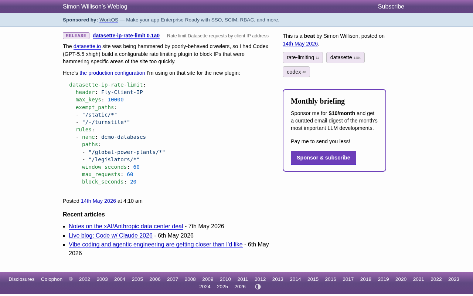
Task: Open datasette-ip-rate-limit 0.1a0 release link
Action: [126, 36]
